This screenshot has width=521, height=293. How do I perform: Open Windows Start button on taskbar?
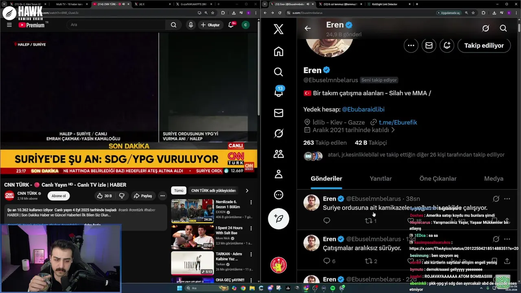coord(179,288)
